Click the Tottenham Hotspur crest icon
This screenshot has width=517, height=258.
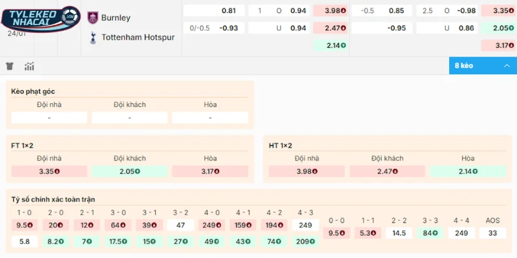[92, 37]
